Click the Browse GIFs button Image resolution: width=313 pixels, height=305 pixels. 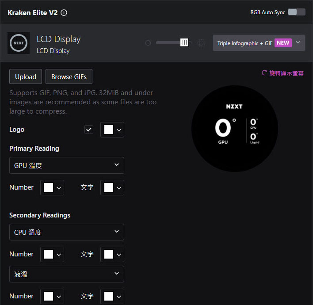click(69, 76)
